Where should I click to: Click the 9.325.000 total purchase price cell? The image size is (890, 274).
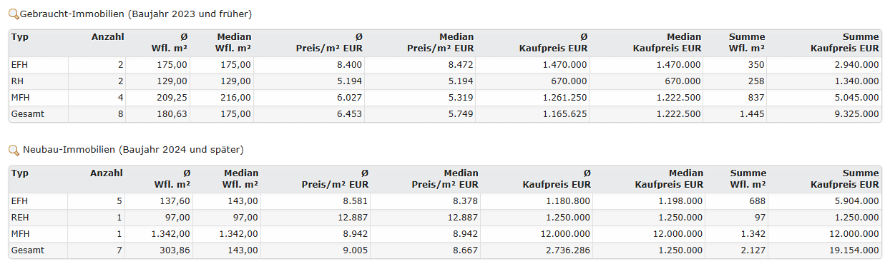(854, 114)
